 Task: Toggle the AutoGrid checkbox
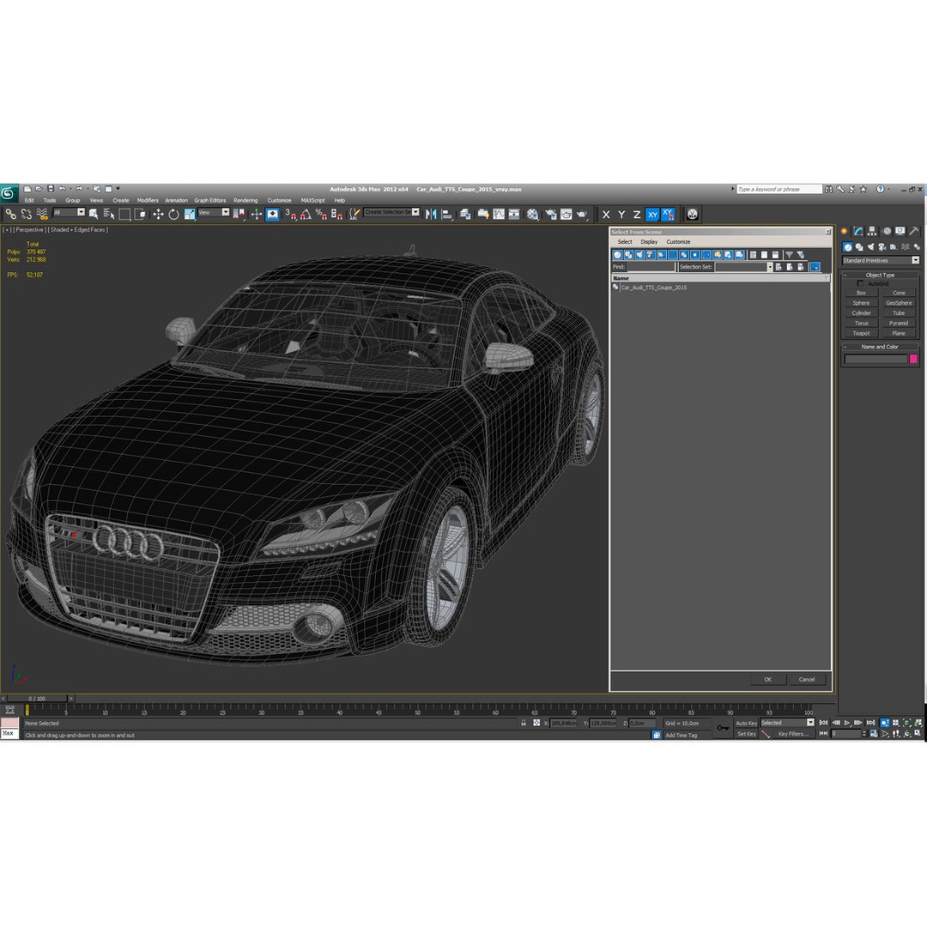859,284
